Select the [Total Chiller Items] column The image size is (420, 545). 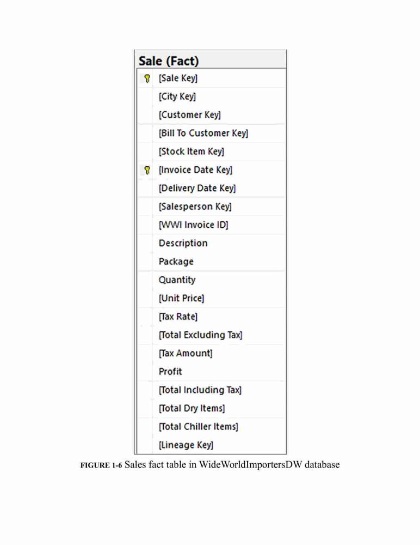(212, 427)
